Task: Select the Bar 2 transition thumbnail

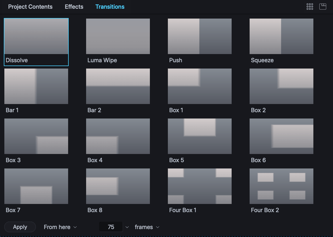Action: [118, 86]
